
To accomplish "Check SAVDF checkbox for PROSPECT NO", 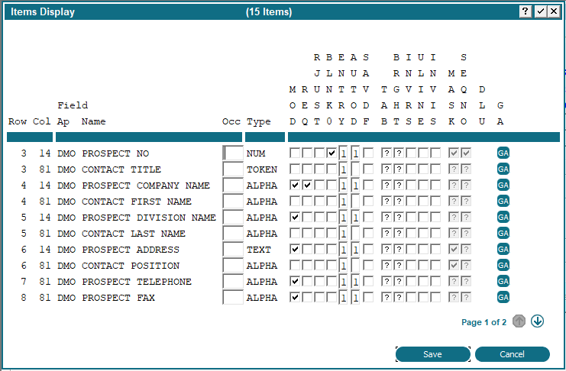I will [x=368, y=153].
